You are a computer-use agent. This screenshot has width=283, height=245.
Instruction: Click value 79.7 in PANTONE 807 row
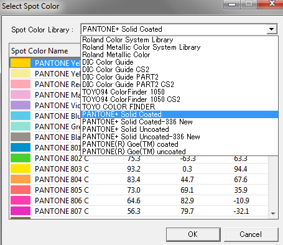coord(187,211)
